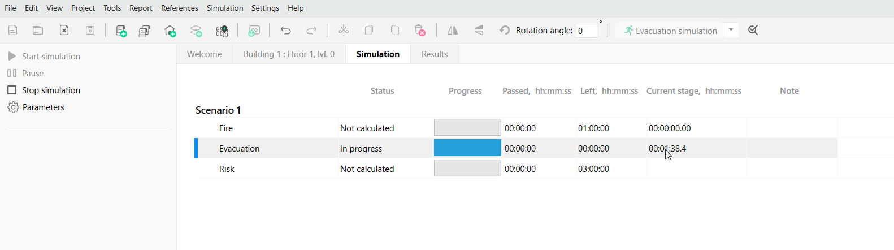Screen dimensions: 894x250
Task: Select the Risk row name
Action: click(x=227, y=169)
